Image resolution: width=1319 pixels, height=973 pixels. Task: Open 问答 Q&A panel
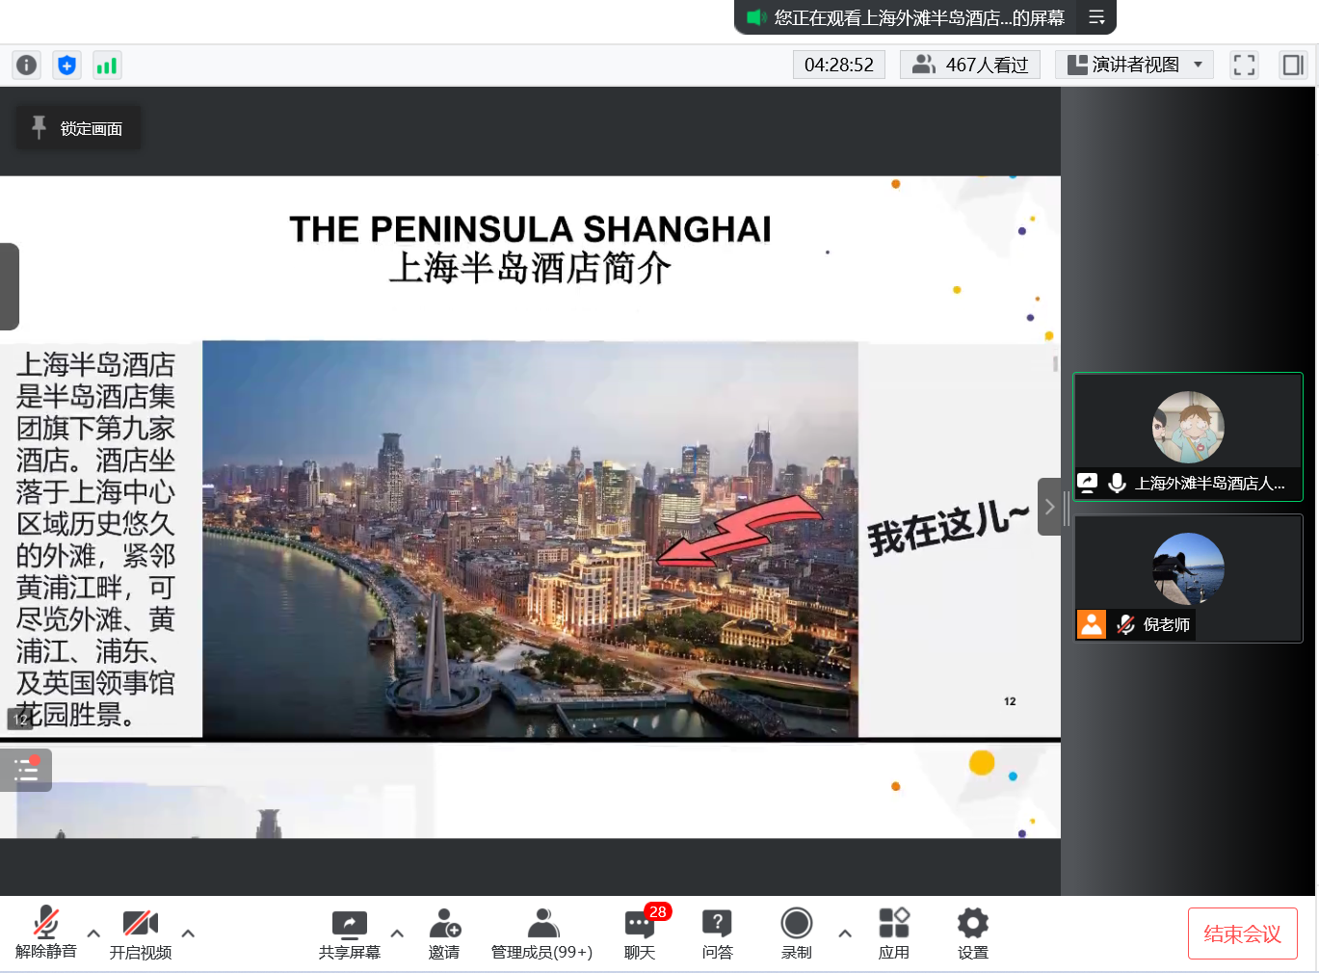tap(717, 933)
